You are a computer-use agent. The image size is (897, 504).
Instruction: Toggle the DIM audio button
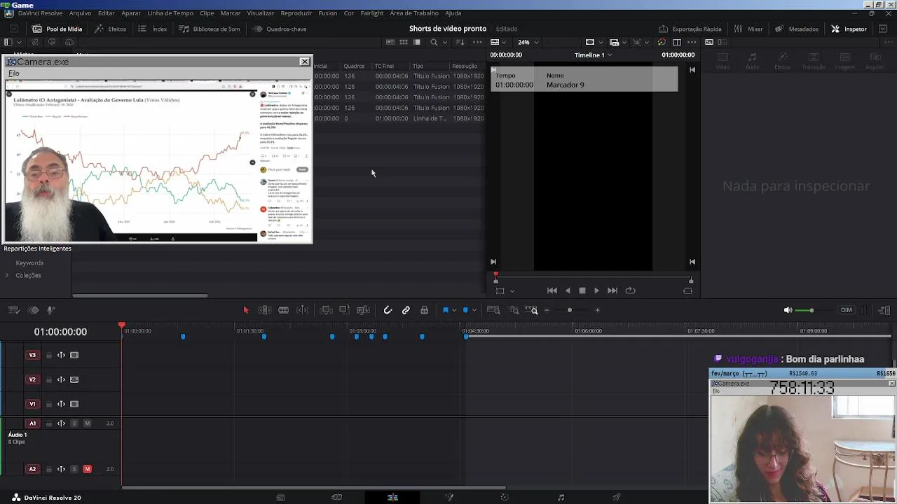(847, 310)
